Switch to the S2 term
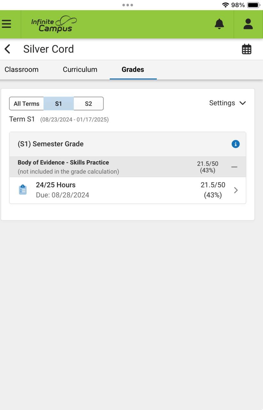Viewport: 263px width, 410px height. [88, 104]
